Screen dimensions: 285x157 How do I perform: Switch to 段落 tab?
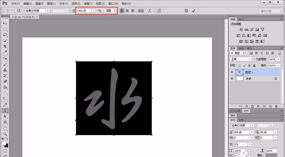[x=241, y=120]
